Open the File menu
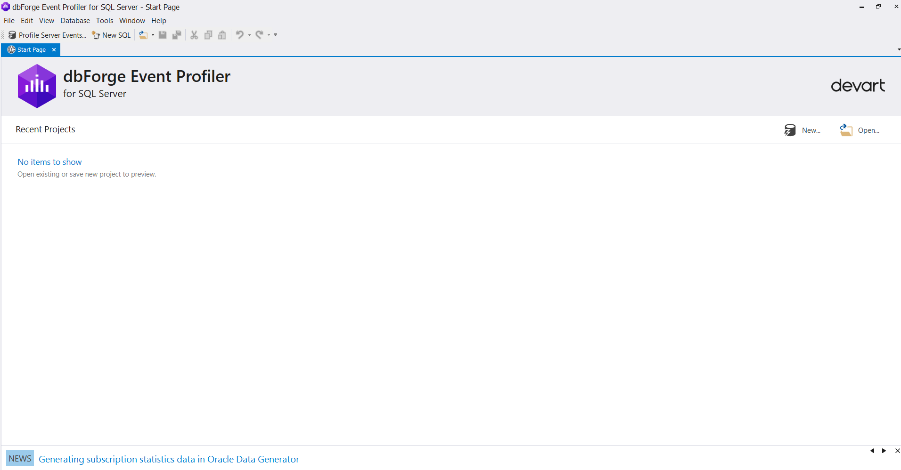Screen dimensions: 901x470 click(9, 21)
